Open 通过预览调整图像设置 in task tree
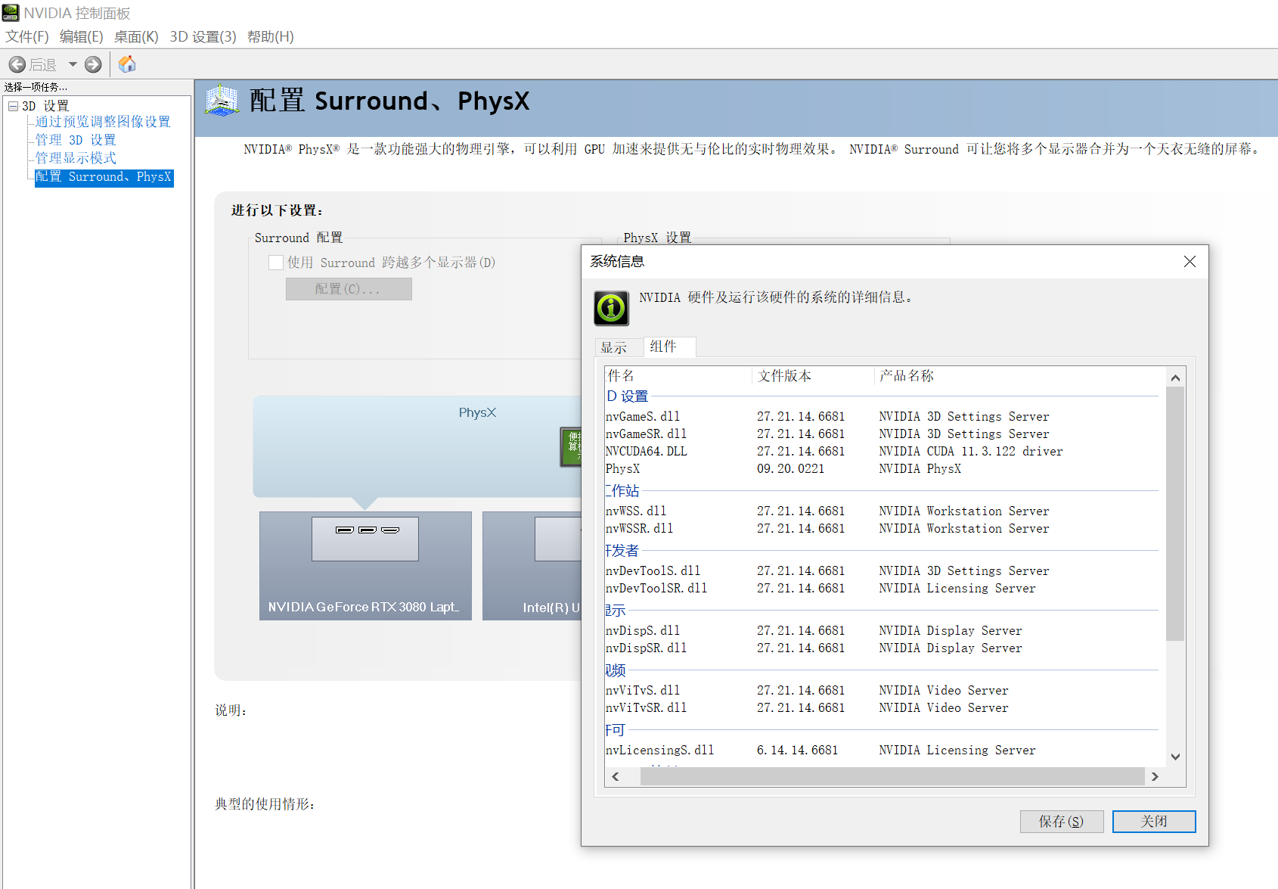 click(x=103, y=122)
